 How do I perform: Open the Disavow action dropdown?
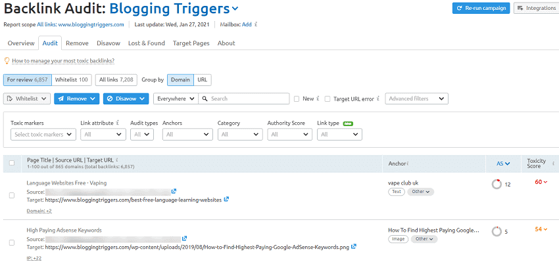click(x=126, y=99)
